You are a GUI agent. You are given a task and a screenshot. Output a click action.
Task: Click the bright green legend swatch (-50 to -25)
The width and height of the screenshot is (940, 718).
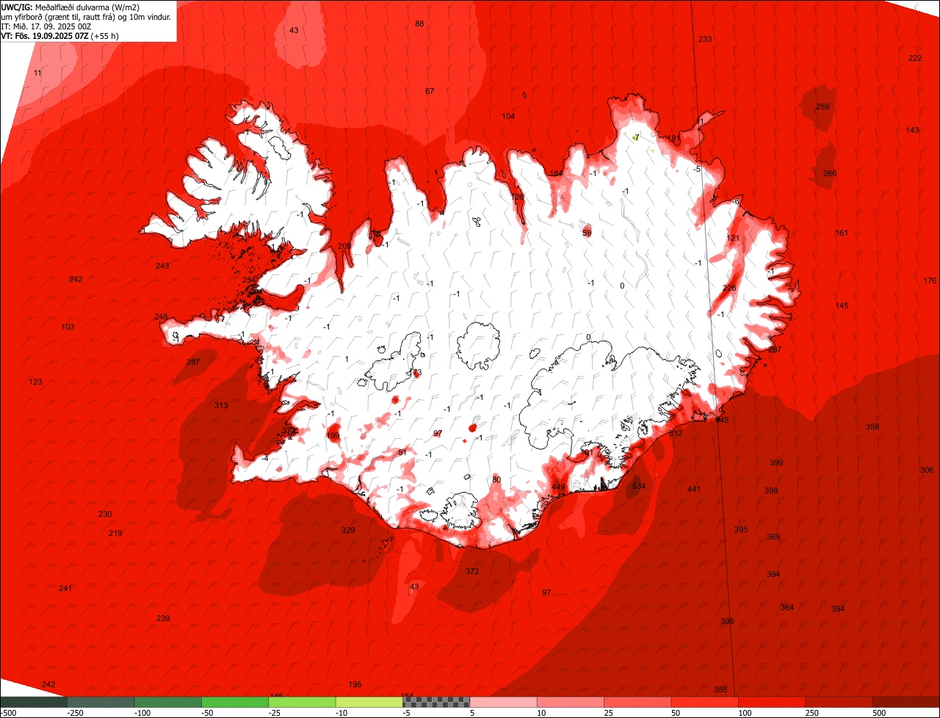pyautogui.click(x=235, y=702)
